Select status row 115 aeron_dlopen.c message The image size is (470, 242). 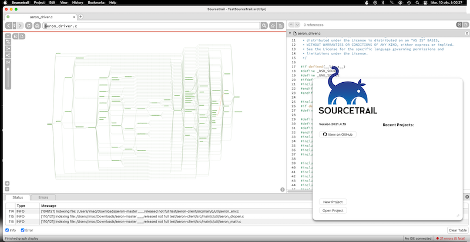pyautogui.click(x=142, y=216)
